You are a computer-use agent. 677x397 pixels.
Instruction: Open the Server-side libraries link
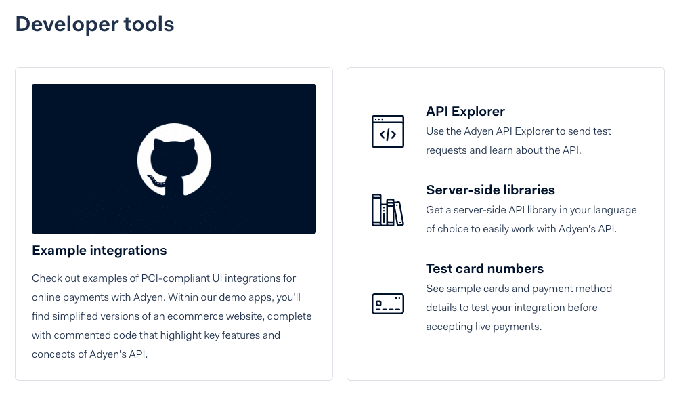(x=490, y=190)
